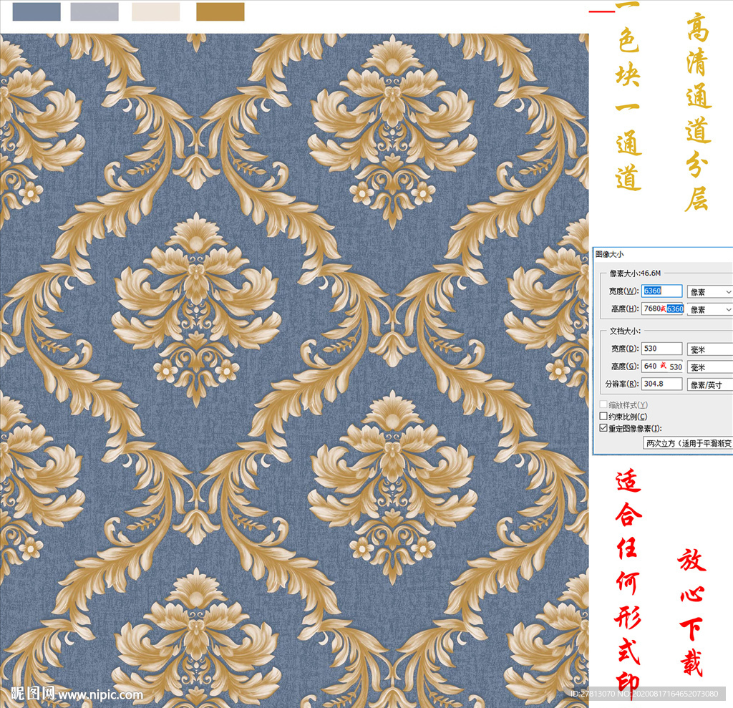Open the height unit dropdown (像素)

point(709,309)
